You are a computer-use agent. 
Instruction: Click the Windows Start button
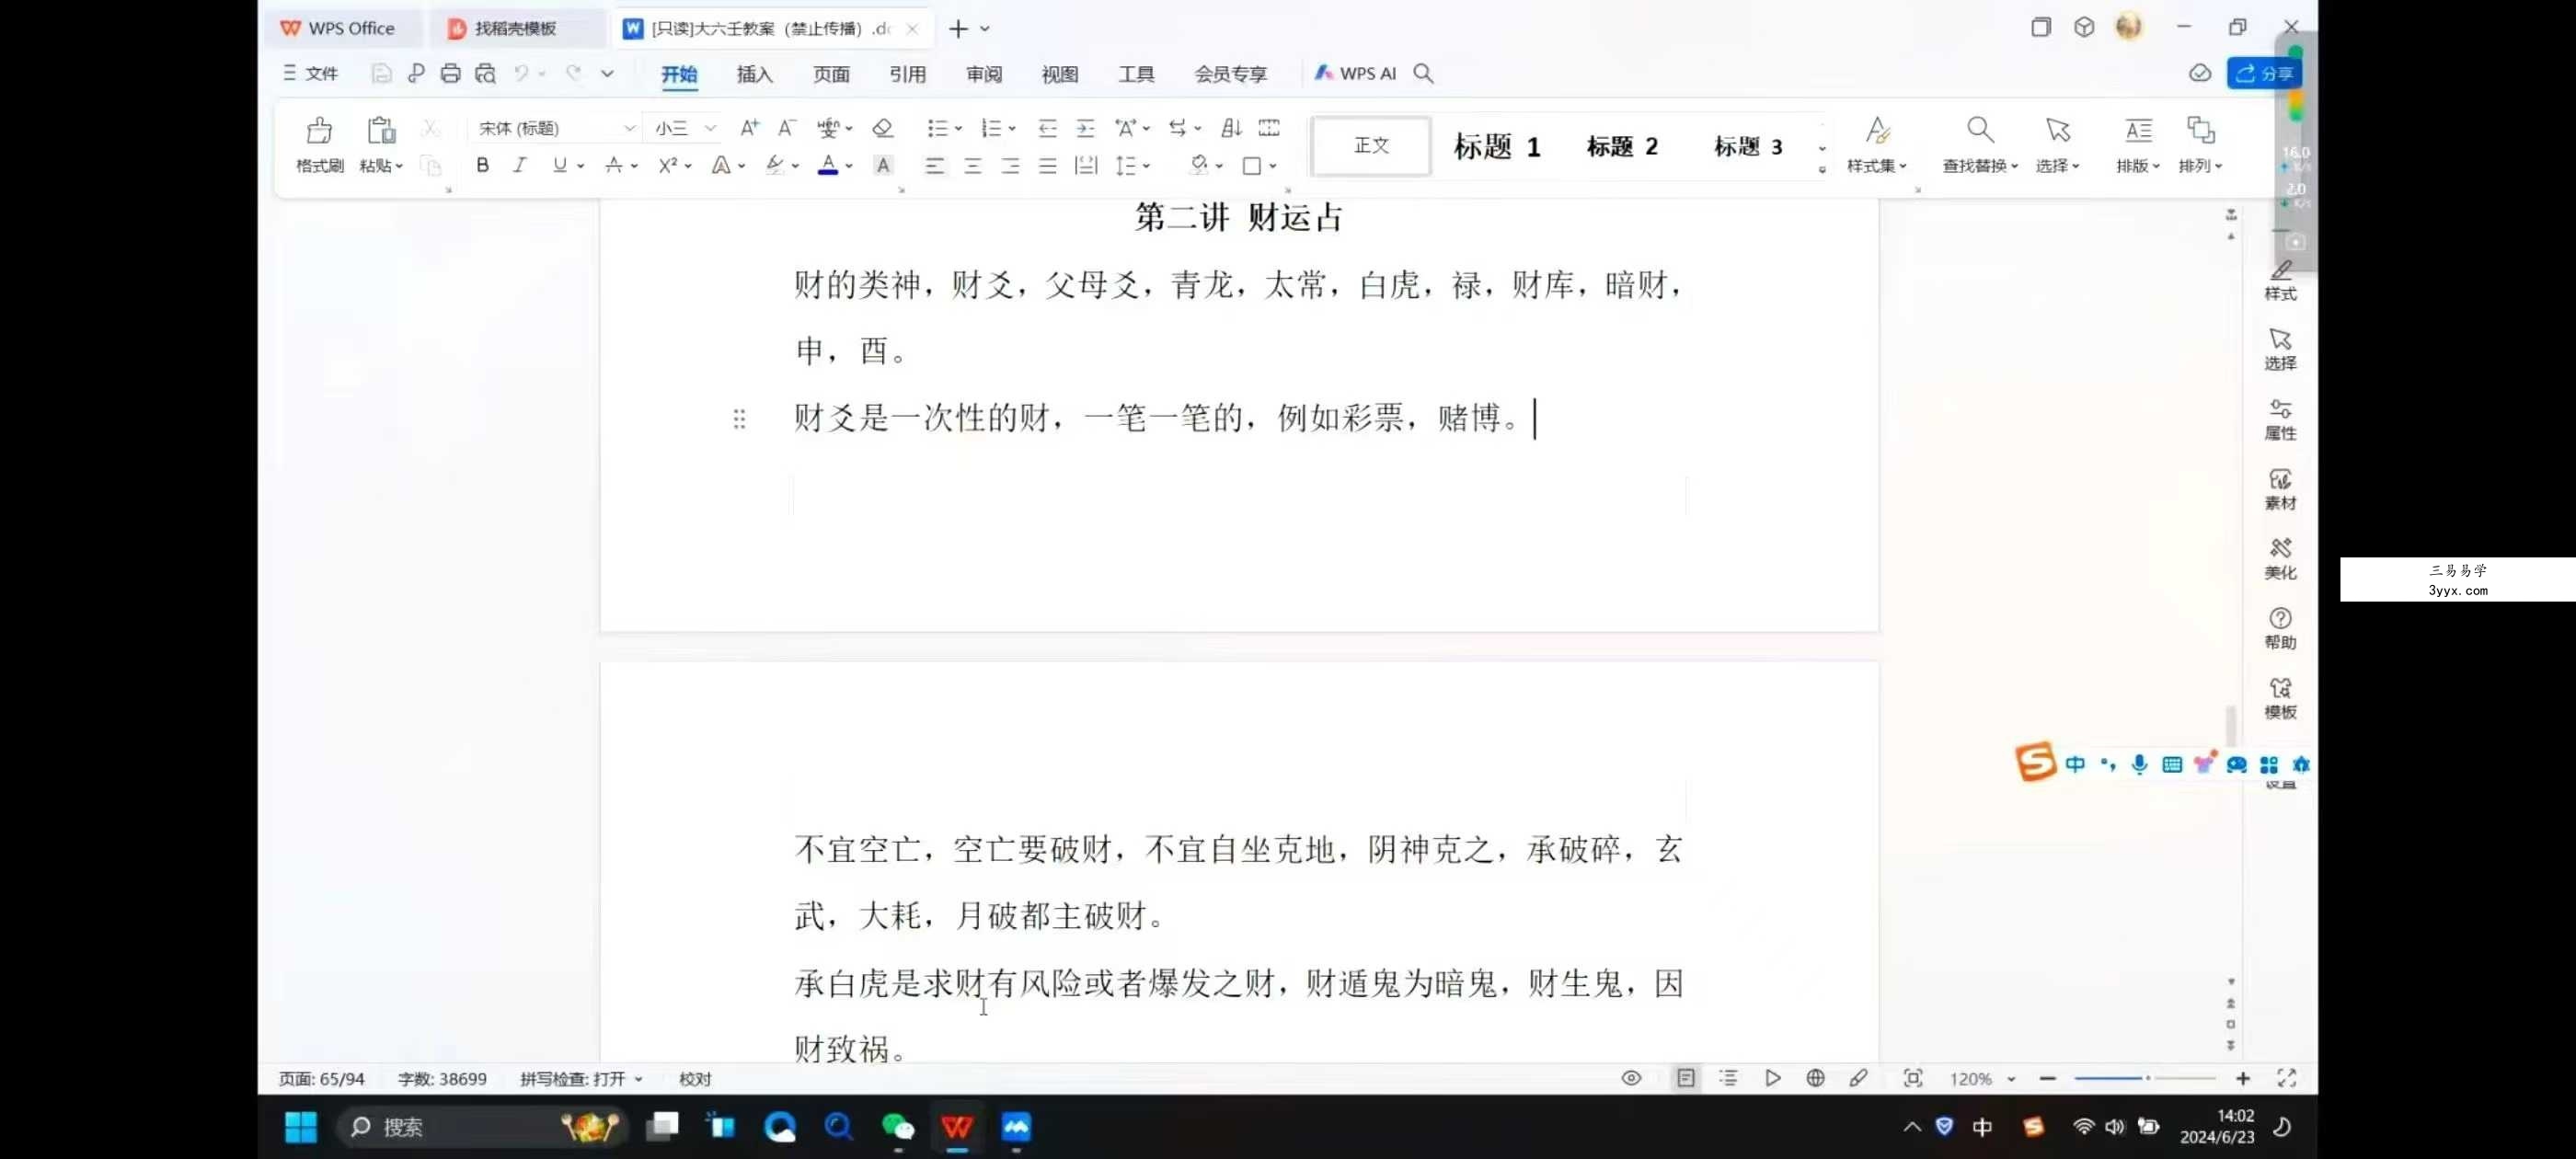[300, 1127]
